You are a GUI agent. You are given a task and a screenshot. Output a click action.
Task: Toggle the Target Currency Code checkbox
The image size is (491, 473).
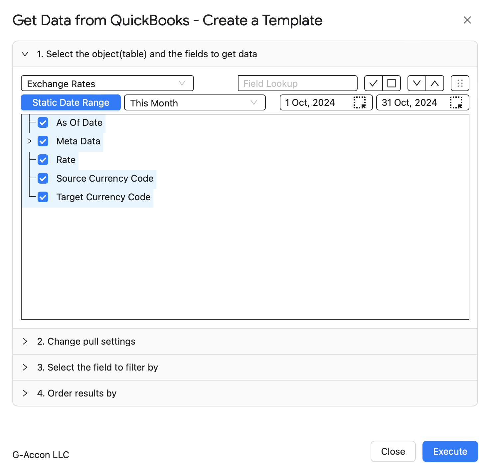(43, 197)
